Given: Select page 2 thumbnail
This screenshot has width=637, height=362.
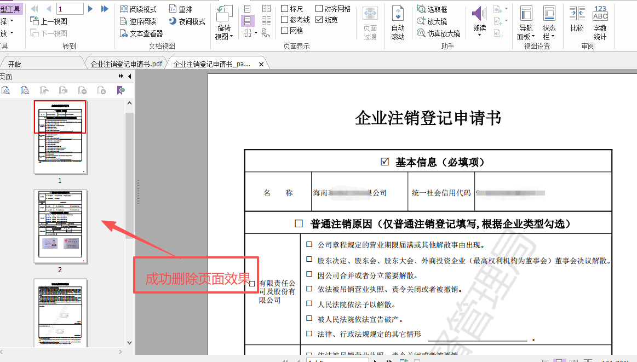Looking at the screenshot, I should coord(61,227).
